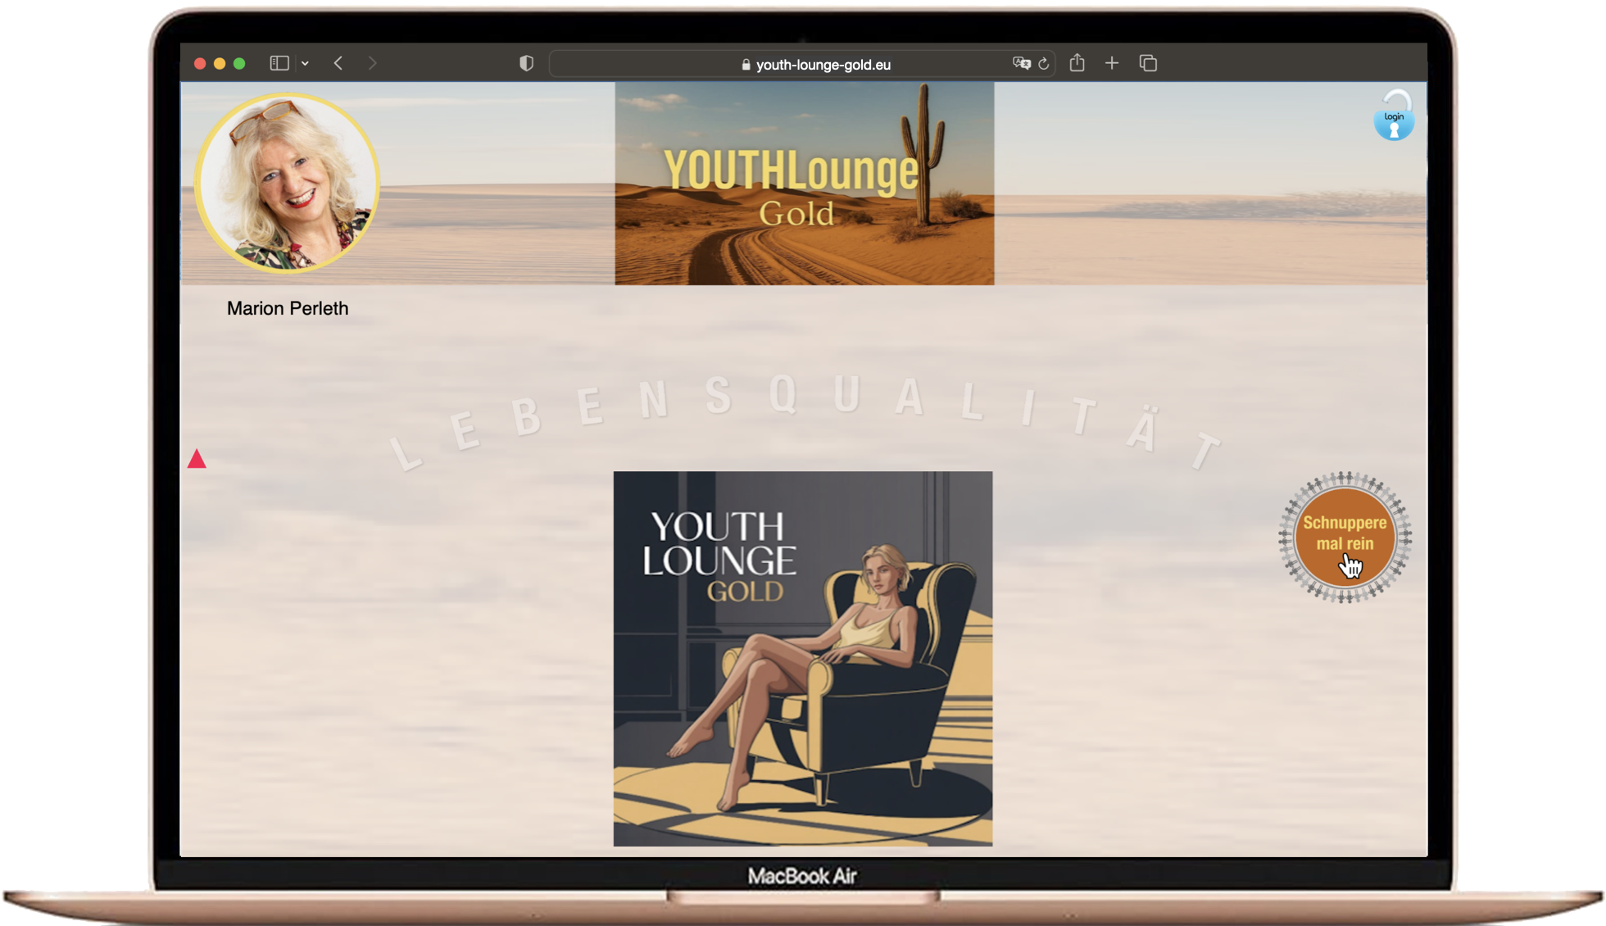Image resolution: width=1606 pixels, height=926 pixels.
Task: Open the YOUTHLounge Gold desert banner
Action: (x=804, y=184)
